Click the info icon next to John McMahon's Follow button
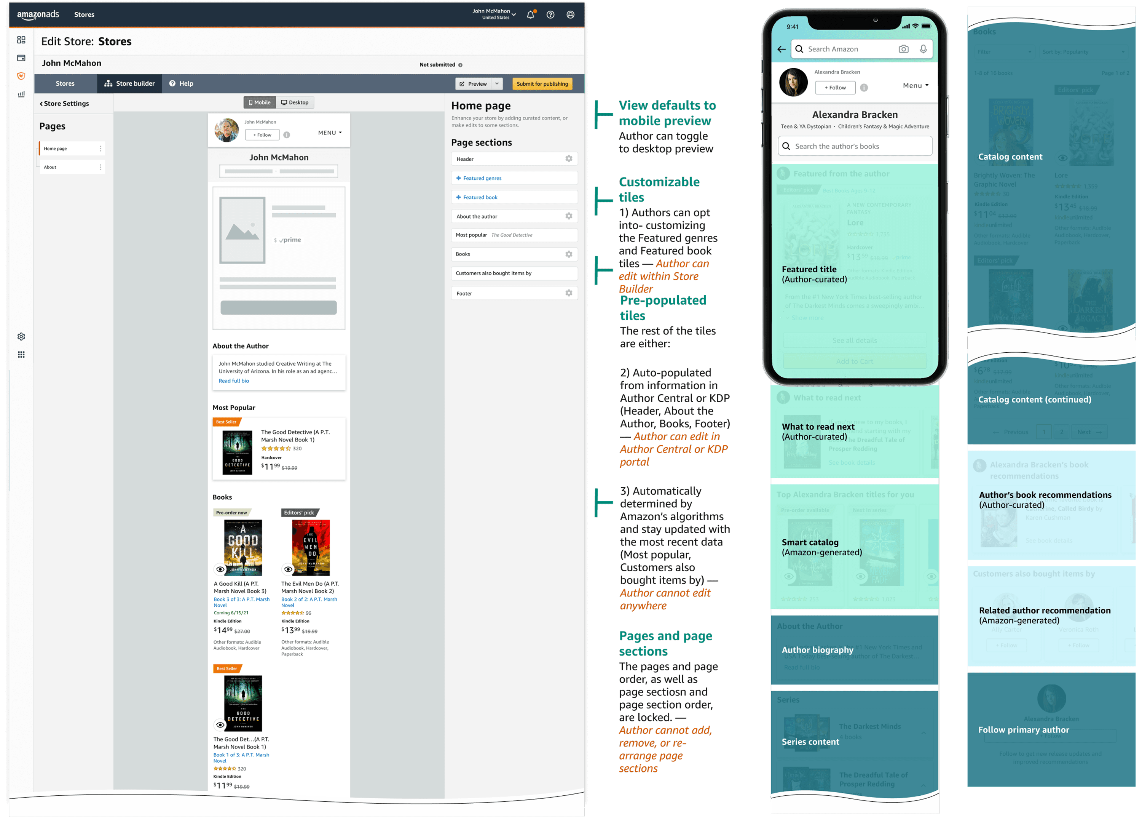 287,135
